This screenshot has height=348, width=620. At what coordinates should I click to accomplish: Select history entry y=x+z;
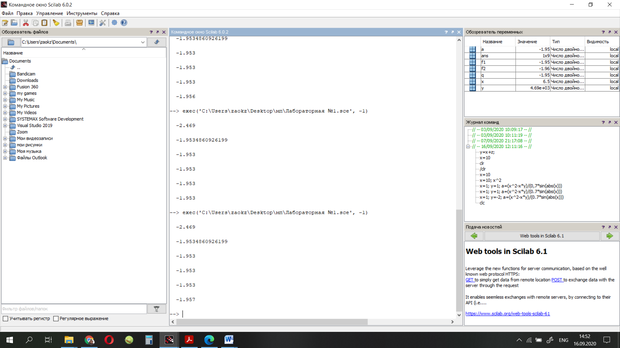487,152
